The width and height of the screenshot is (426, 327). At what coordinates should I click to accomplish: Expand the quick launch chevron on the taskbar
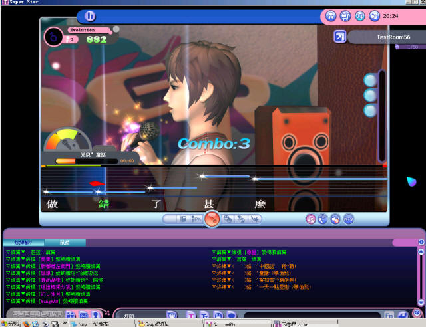click(x=65, y=322)
